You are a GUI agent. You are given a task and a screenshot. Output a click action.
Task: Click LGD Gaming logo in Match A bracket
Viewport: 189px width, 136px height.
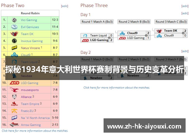[85, 40]
